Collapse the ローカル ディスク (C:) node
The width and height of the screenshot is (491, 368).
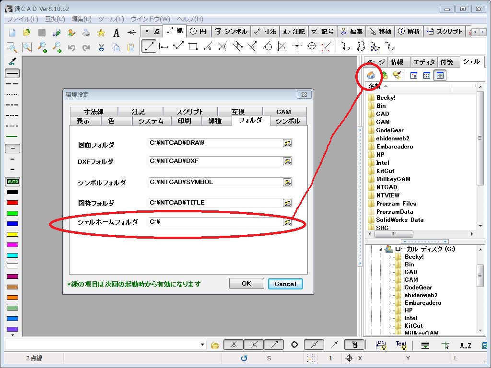(x=381, y=249)
